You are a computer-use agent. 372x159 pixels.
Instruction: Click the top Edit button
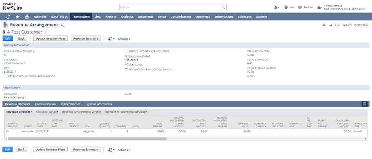(8, 38)
